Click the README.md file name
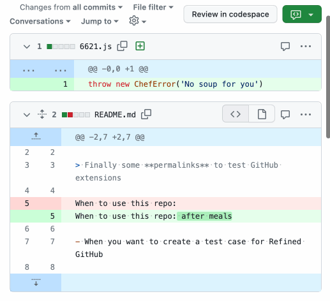This screenshot has height=301, width=330. 115,115
